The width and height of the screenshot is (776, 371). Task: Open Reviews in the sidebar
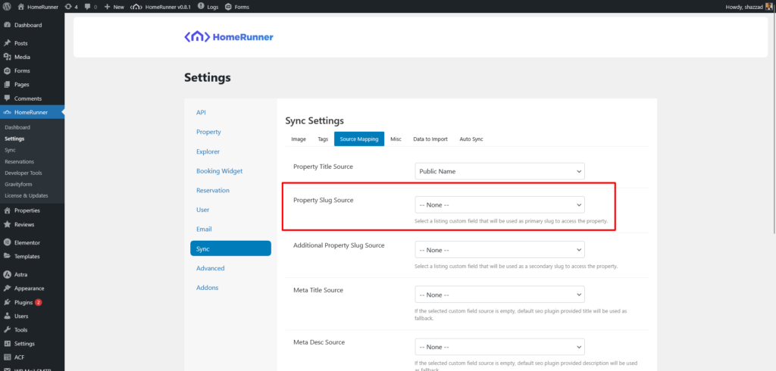click(x=25, y=224)
